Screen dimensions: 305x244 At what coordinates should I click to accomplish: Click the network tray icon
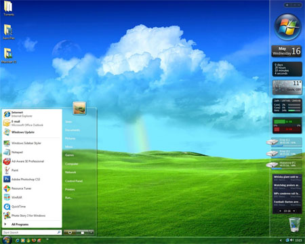(287, 240)
